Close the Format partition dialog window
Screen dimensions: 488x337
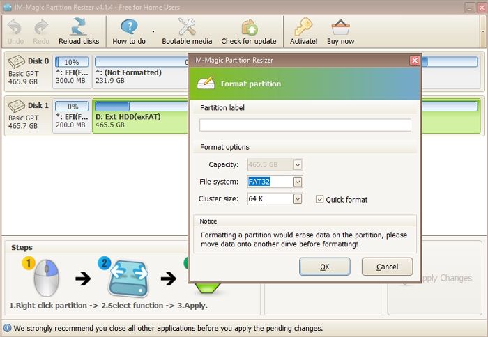coord(415,61)
